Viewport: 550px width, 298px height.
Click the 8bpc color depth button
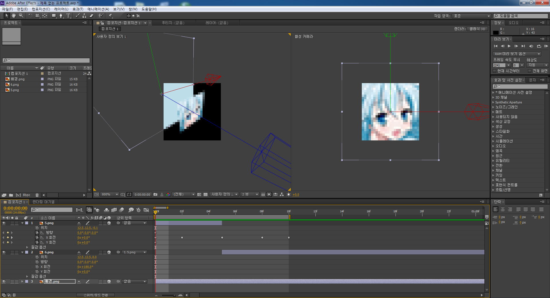point(27,195)
